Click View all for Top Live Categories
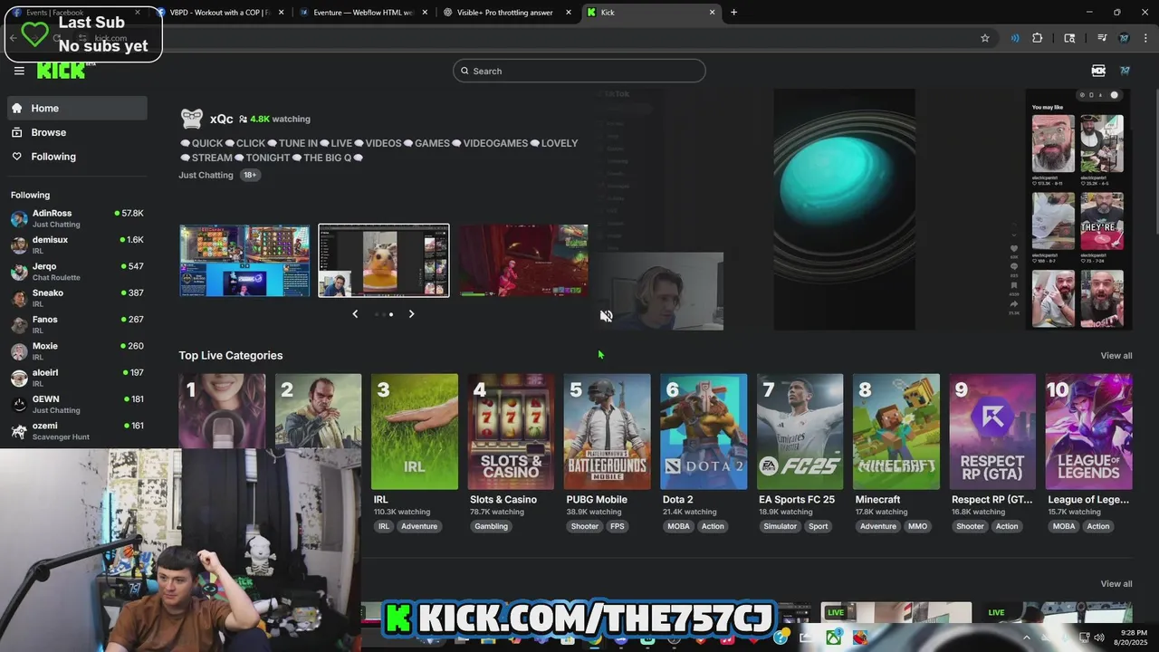 (1116, 355)
